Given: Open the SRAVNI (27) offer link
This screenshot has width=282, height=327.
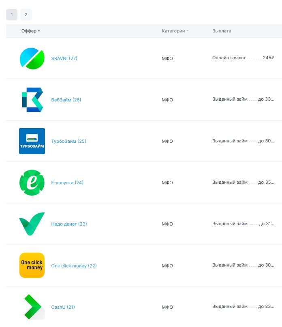Looking at the screenshot, I should coord(64,58).
